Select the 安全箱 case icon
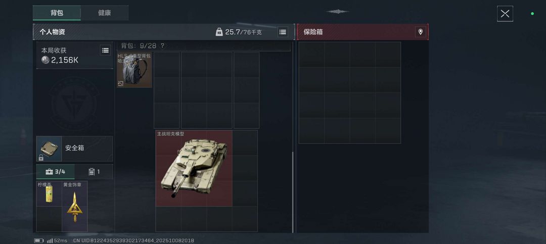Screen dimensions: 546x244 49,149
